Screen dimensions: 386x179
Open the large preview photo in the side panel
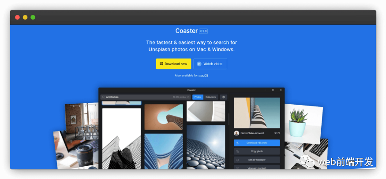coord(257,113)
